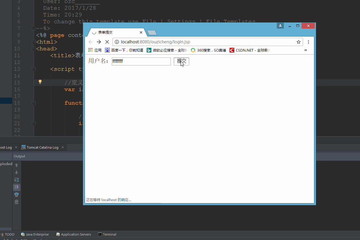
Task: Click the 提交 submit button
Action: (x=181, y=61)
